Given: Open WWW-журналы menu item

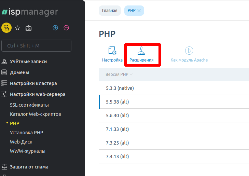Looking at the screenshot, I should click(27, 151).
